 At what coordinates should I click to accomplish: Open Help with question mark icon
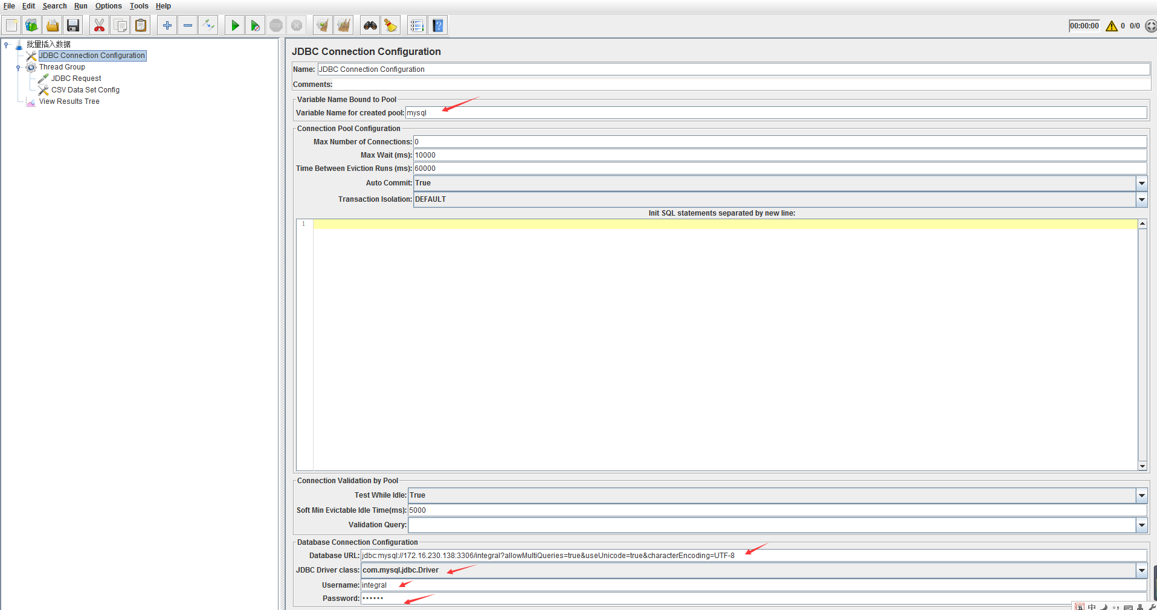(x=438, y=25)
